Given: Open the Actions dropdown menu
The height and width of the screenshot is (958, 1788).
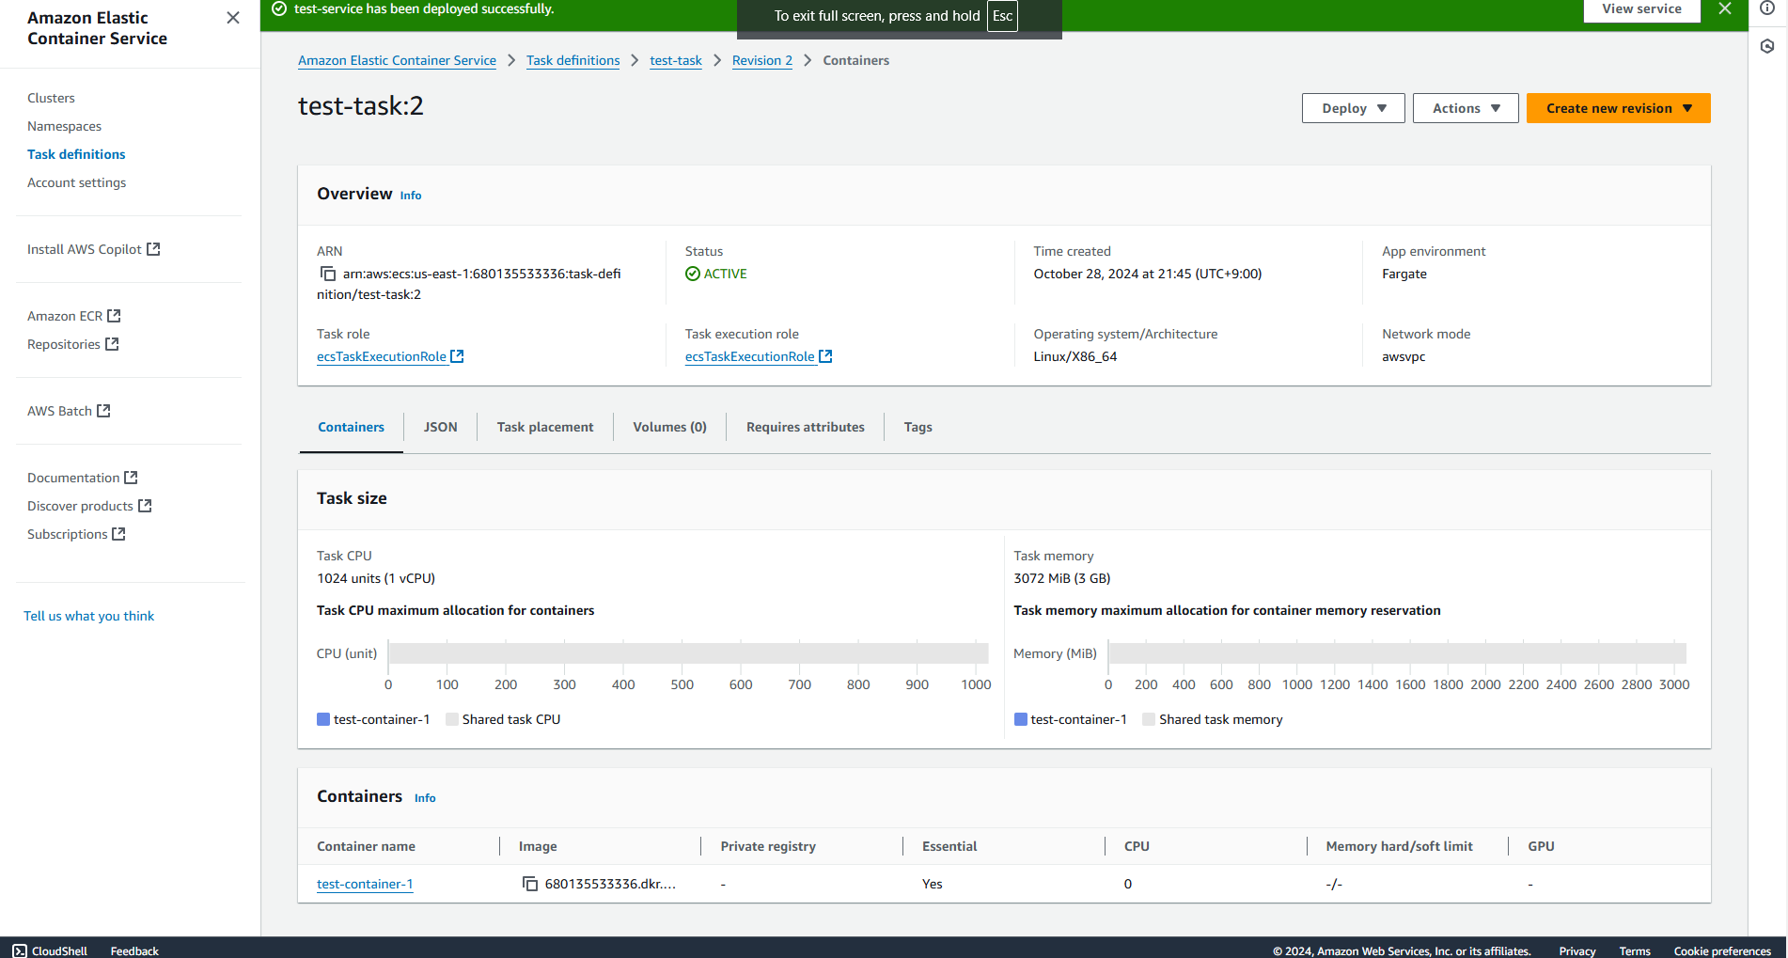Looking at the screenshot, I should click(x=1466, y=108).
